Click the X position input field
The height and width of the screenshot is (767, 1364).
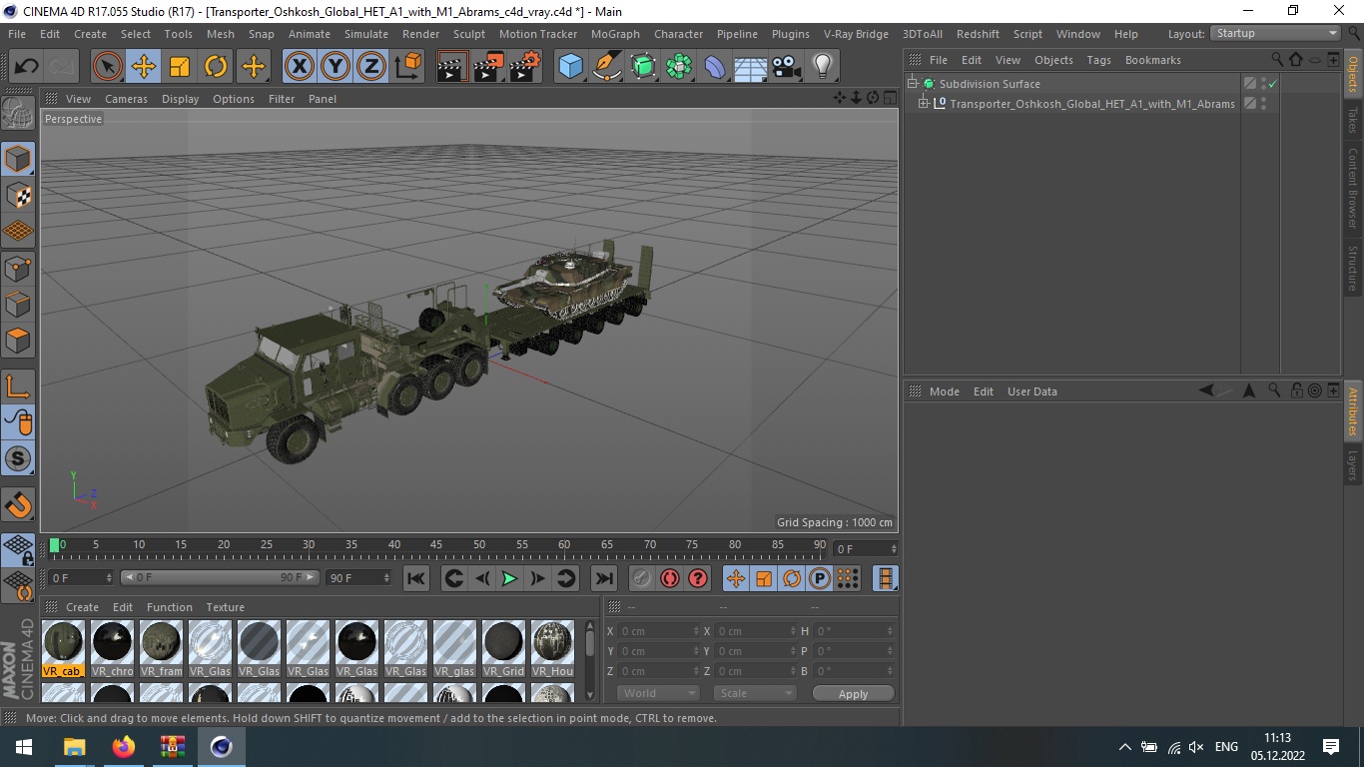pos(659,631)
